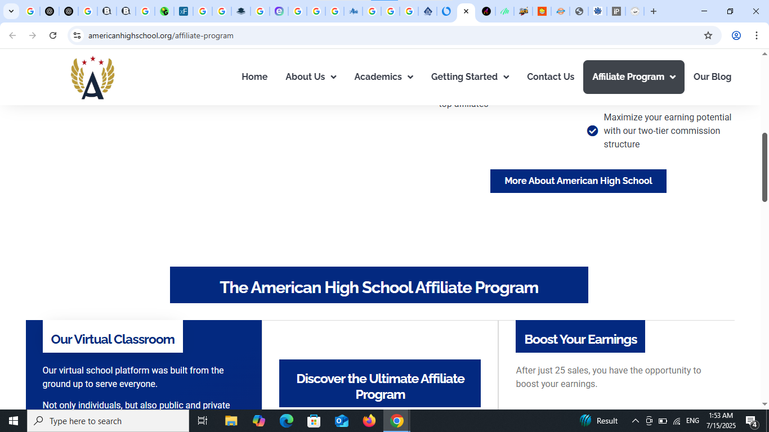Open the notification center icon

752,421
